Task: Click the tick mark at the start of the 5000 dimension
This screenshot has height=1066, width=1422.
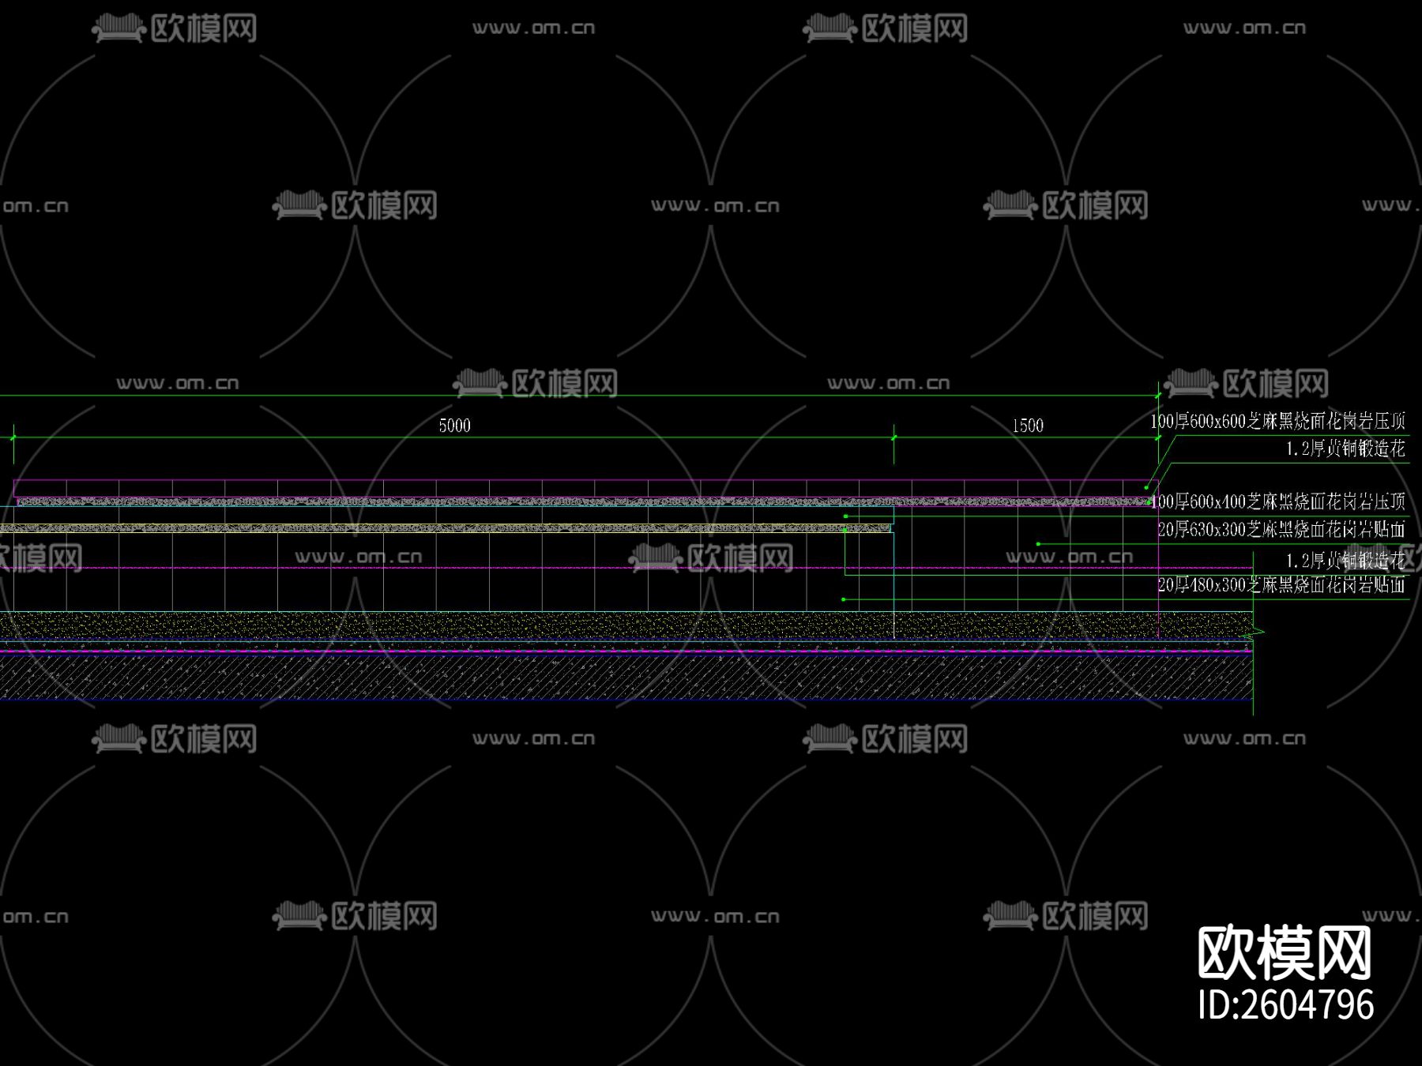Action: [13, 437]
